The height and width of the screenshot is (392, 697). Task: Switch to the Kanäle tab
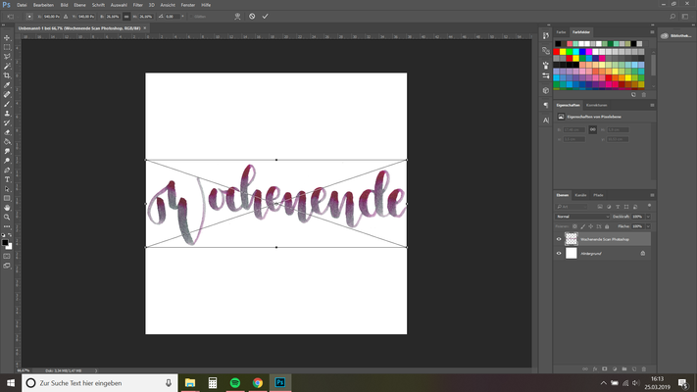(x=580, y=195)
